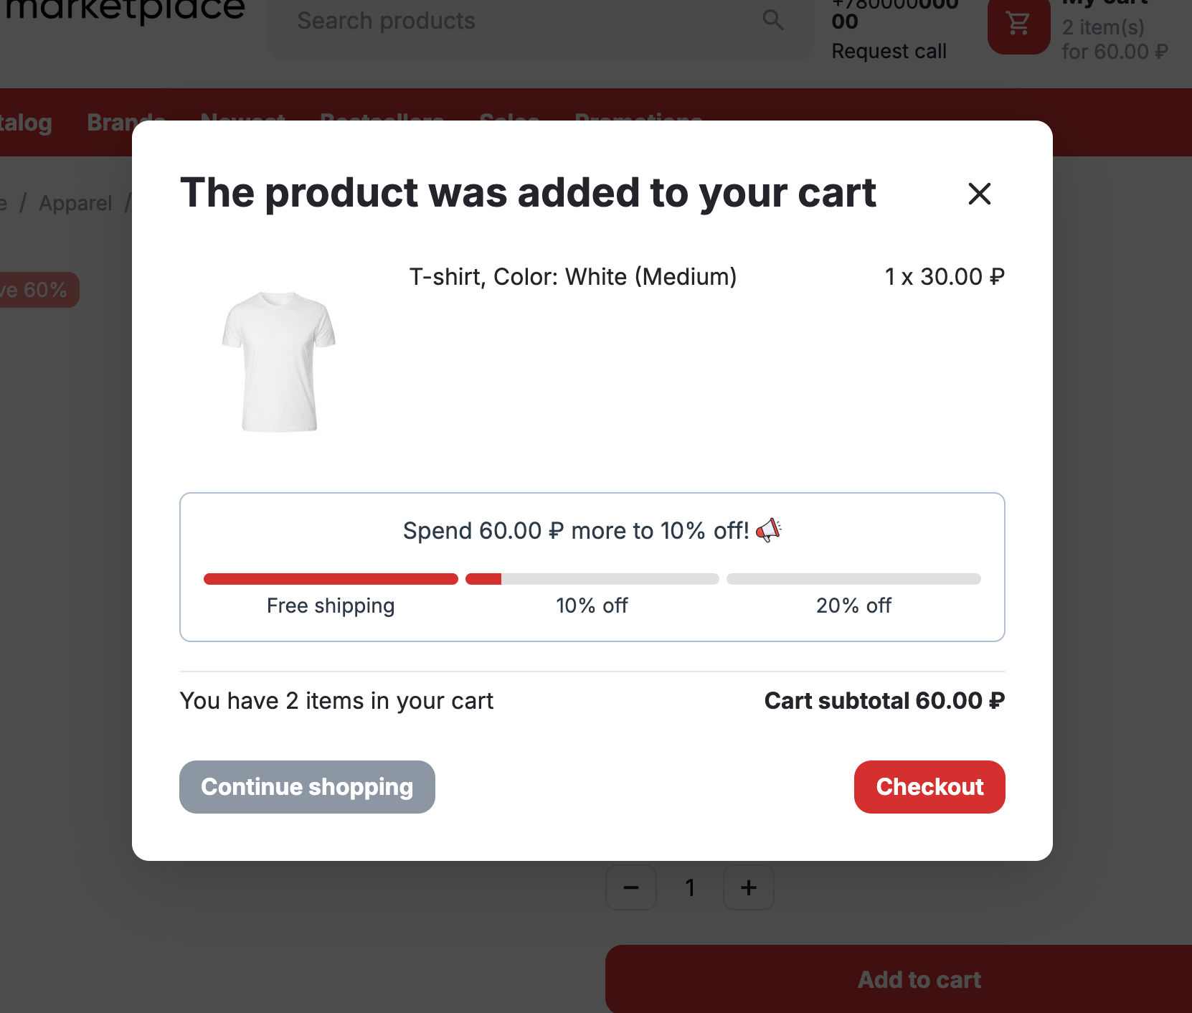Open the red shopping cart icon

pos(1018,25)
